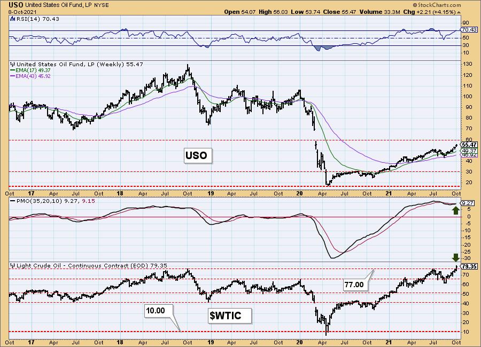Click the -30 label on the PMO axis
This screenshot has height=347, width=481.
pos(467,259)
